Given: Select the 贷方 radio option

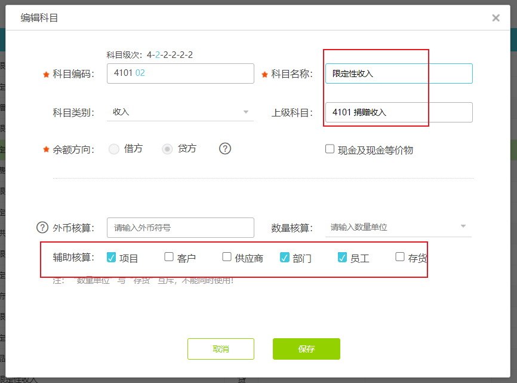Looking at the screenshot, I should (x=168, y=148).
